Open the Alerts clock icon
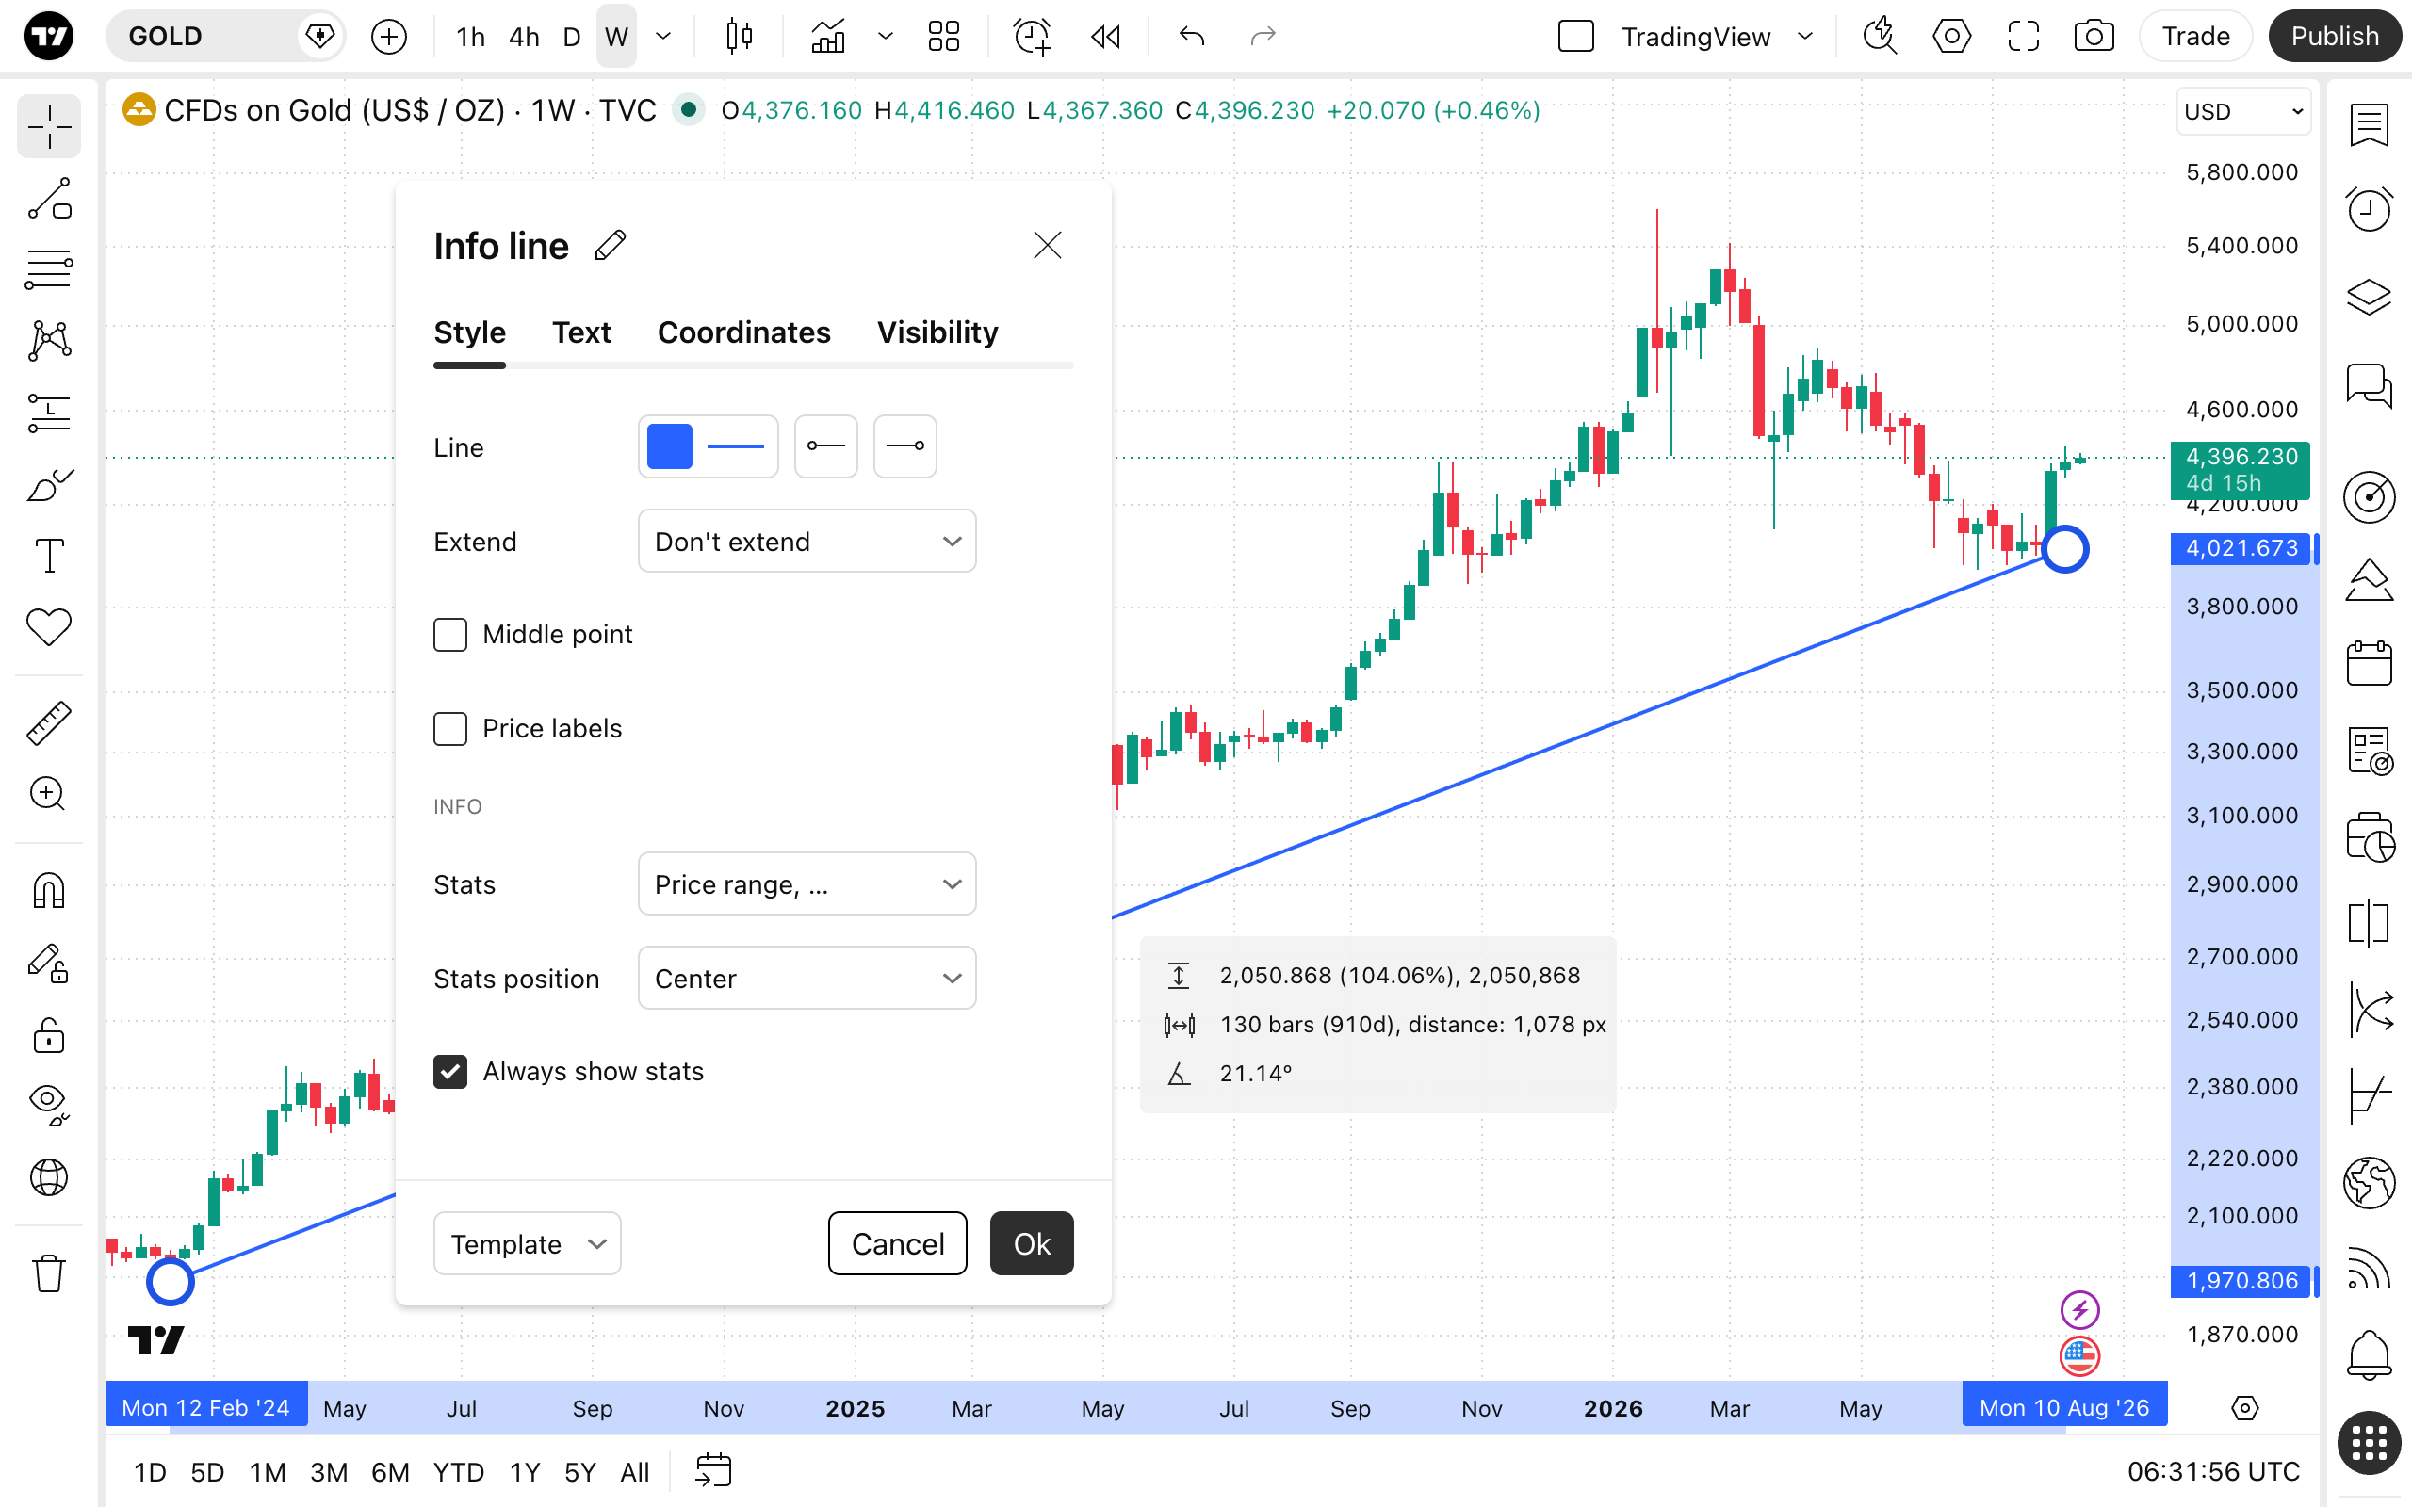The height and width of the screenshot is (1507, 2412). click(x=2370, y=209)
